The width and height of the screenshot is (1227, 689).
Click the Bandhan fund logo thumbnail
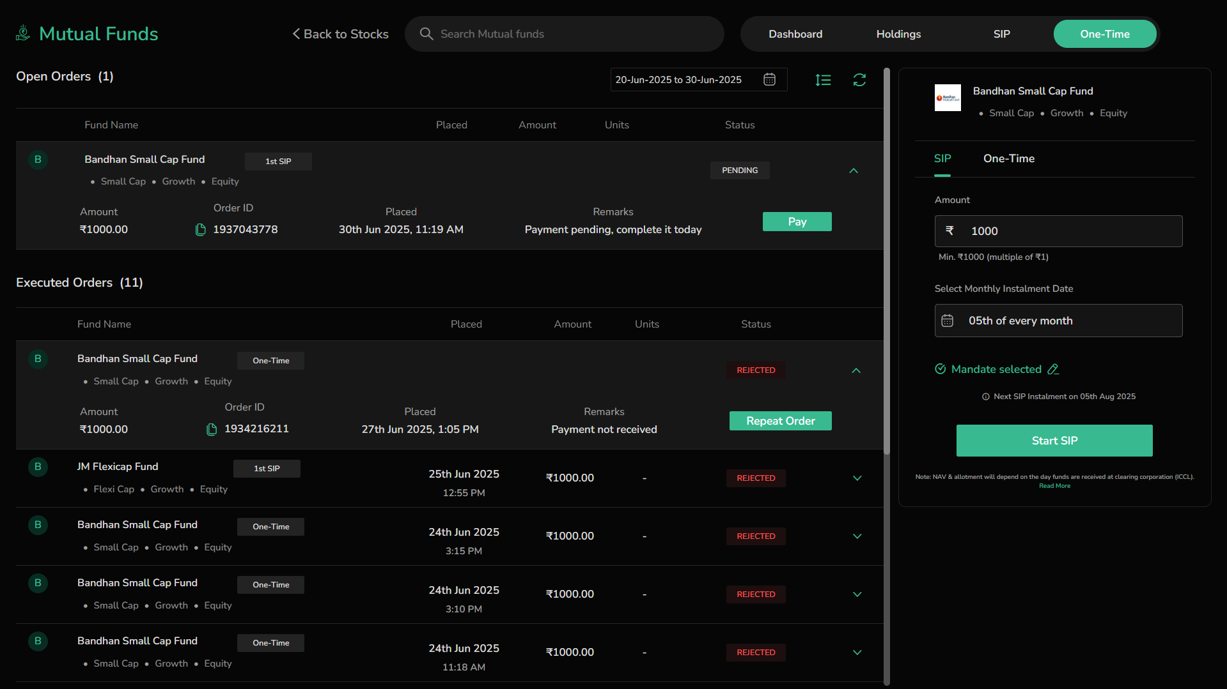tap(948, 98)
